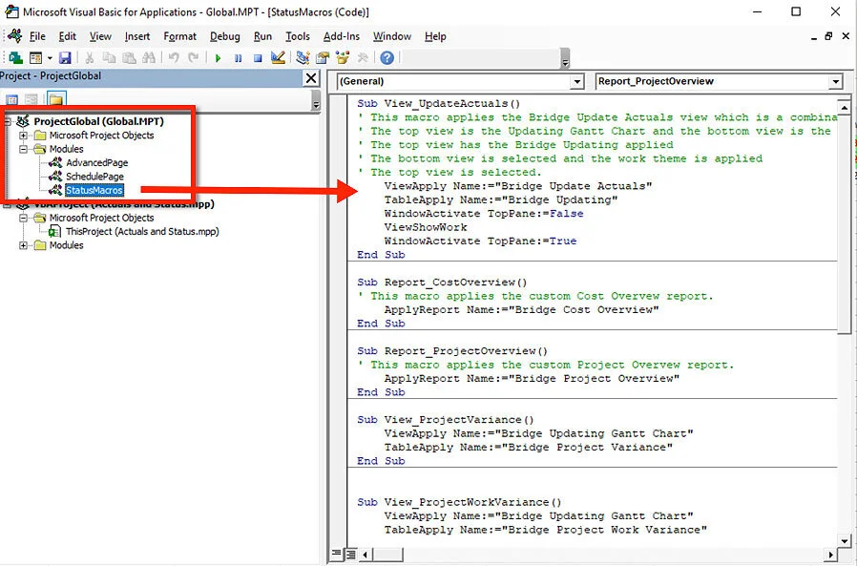Click the code window scroll up arrow
Image resolution: width=857 pixels, height=566 pixels.
tap(845, 107)
